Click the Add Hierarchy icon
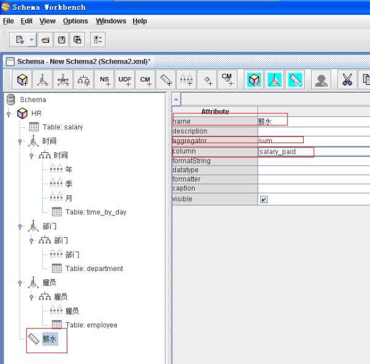This screenshot has height=364, width=370. pyautogui.click(x=84, y=80)
